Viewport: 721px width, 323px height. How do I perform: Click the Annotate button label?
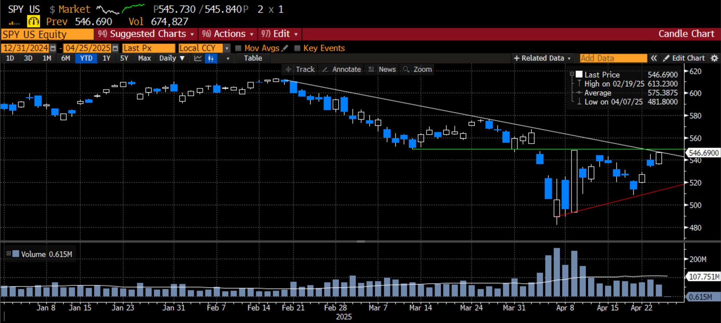pos(347,69)
